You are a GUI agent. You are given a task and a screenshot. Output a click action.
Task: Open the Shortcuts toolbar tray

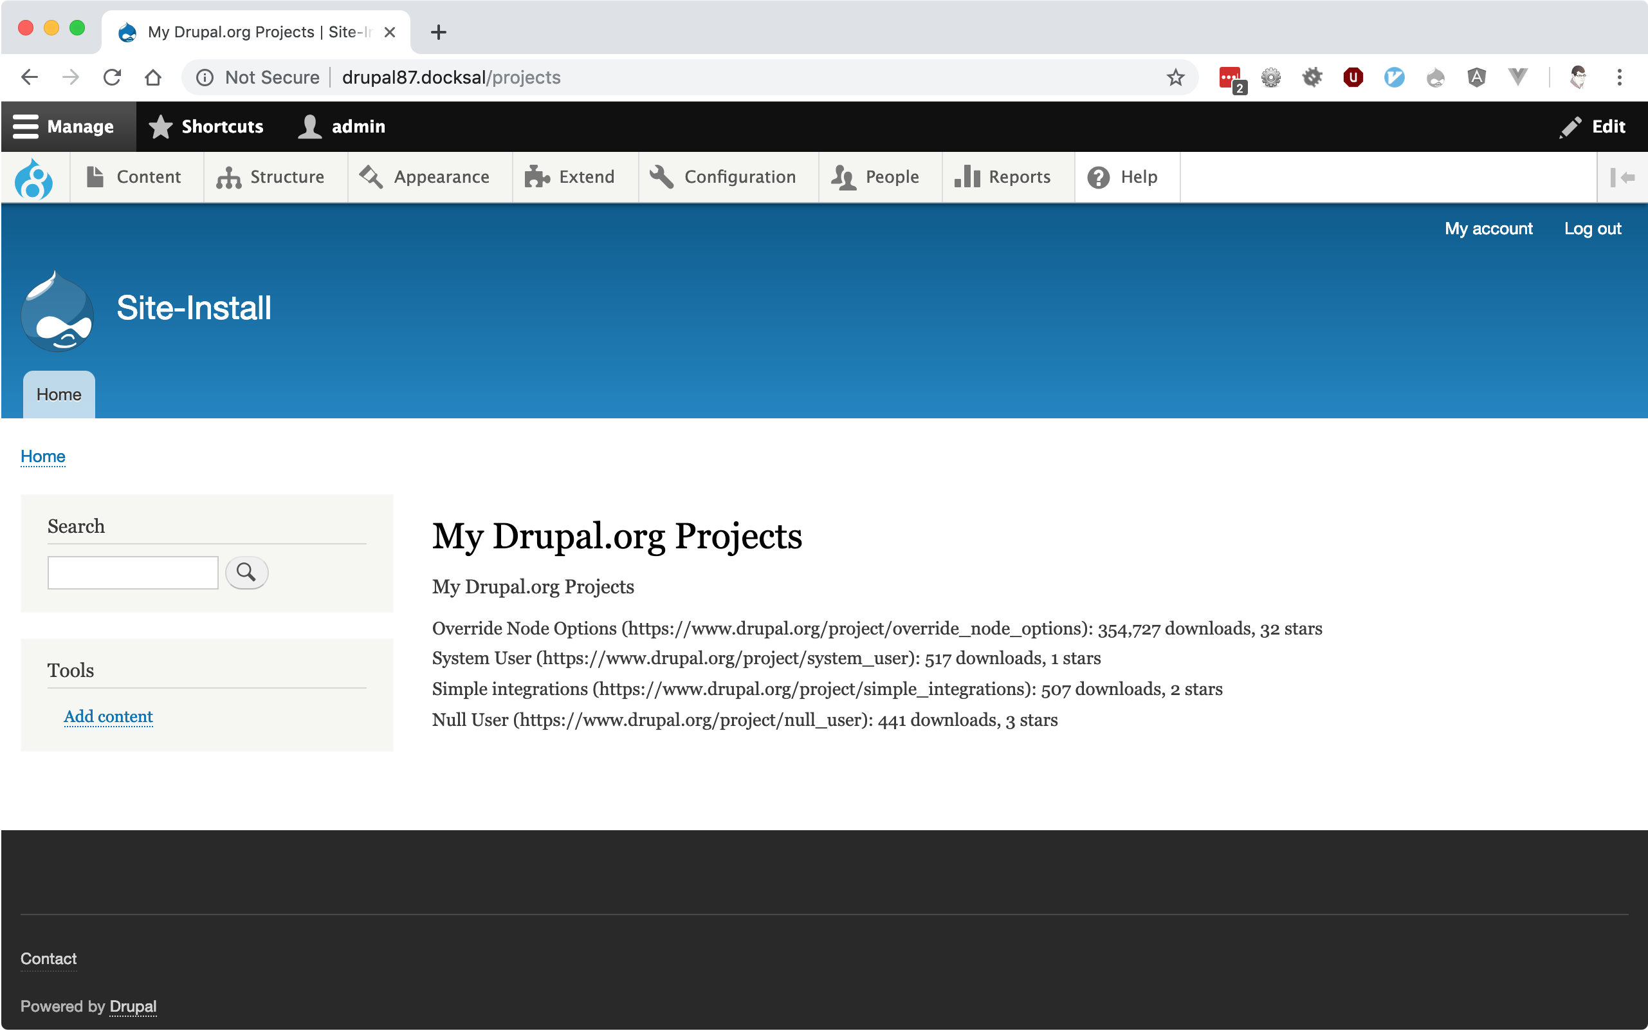[x=206, y=127]
